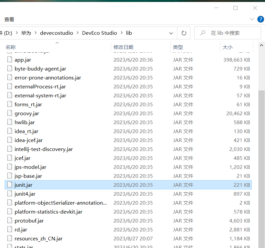Image resolution: width=265 pixels, height=248 pixels.
Task: Click the byte-buddy-agent.jar file icon
Action: point(10,69)
